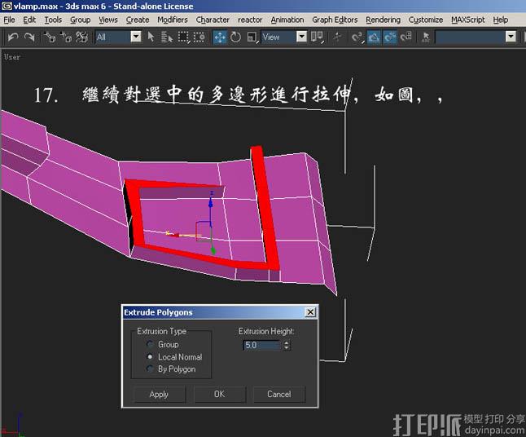Open the Modifiers menu
The height and width of the screenshot is (437, 526).
pyautogui.click(x=172, y=20)
